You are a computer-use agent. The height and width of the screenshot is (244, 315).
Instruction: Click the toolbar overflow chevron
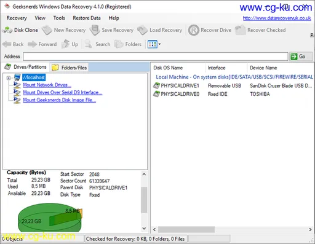point(312,35)
